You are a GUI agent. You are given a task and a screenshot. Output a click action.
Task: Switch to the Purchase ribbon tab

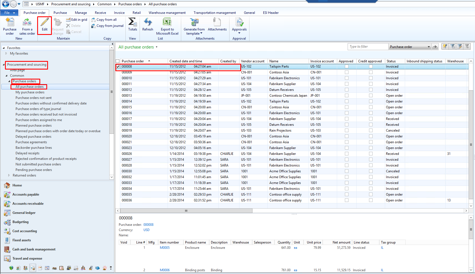click(x=60, y=13)
